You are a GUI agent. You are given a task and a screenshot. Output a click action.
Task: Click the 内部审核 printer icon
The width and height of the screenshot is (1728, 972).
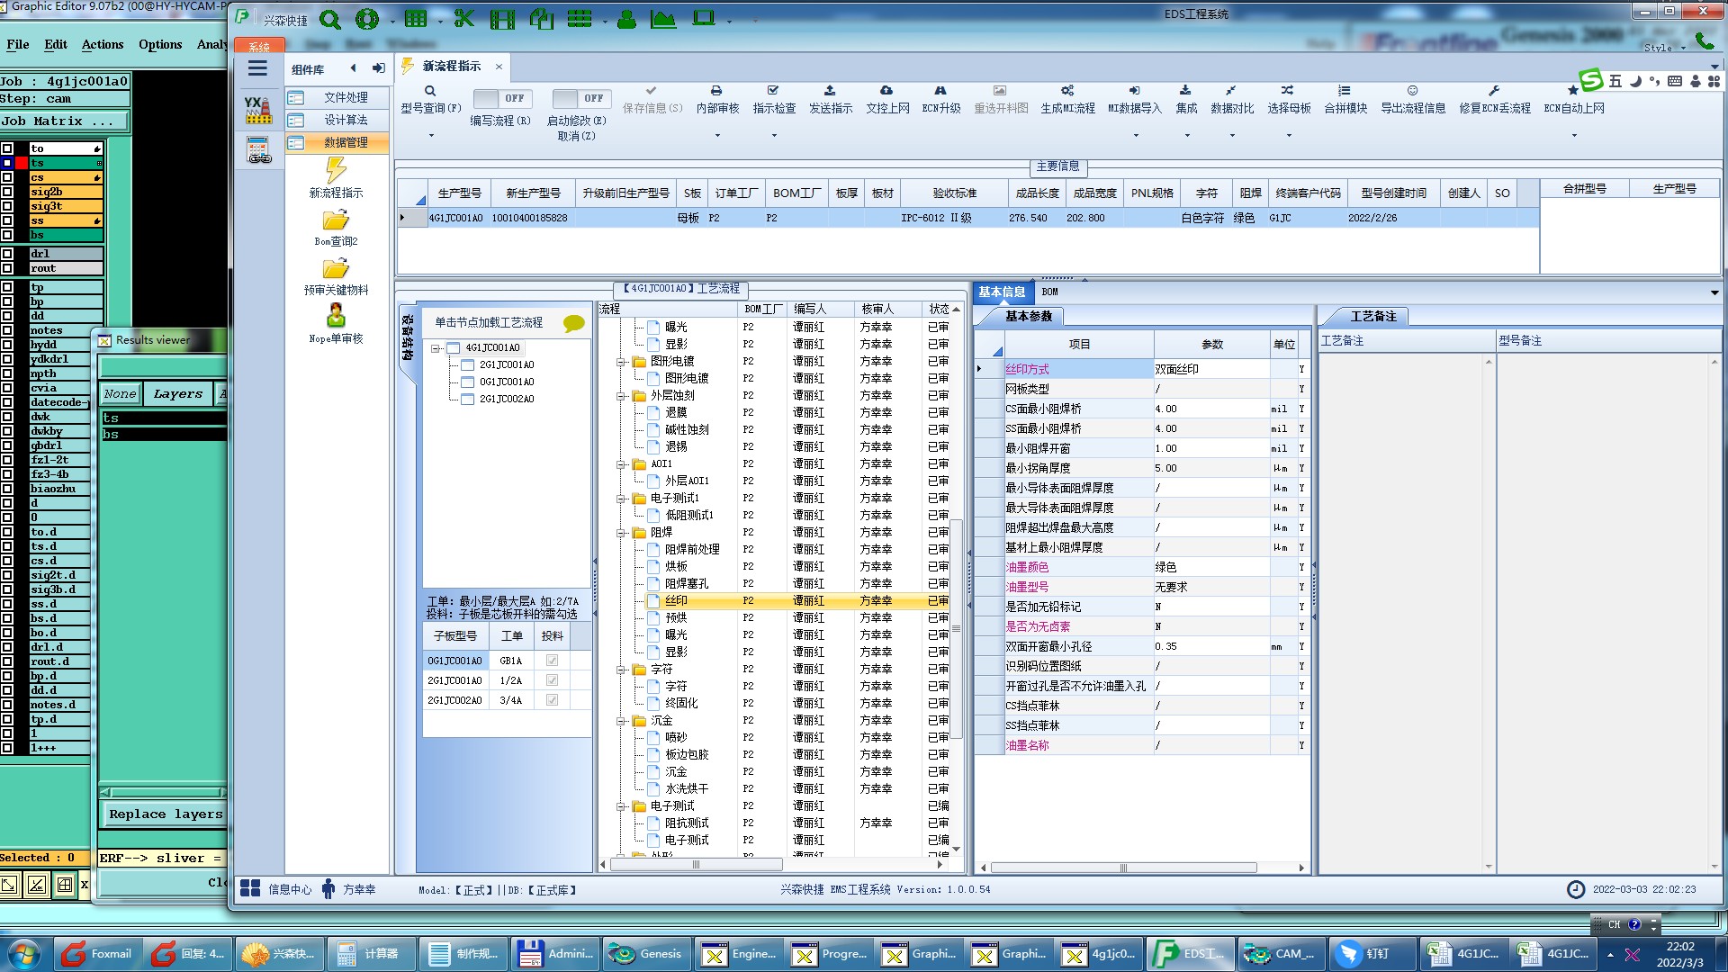(716, 91)
